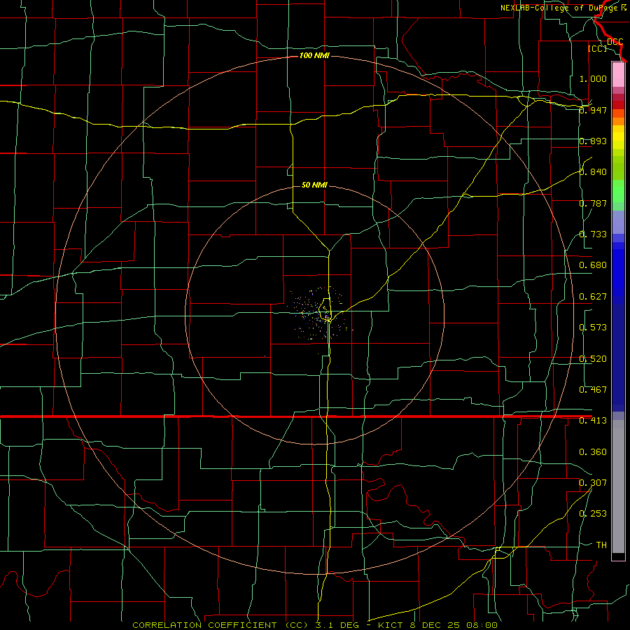The image size is (630, 630).
Task: Click the 0.467 scale value
Action: click(593, 390)
